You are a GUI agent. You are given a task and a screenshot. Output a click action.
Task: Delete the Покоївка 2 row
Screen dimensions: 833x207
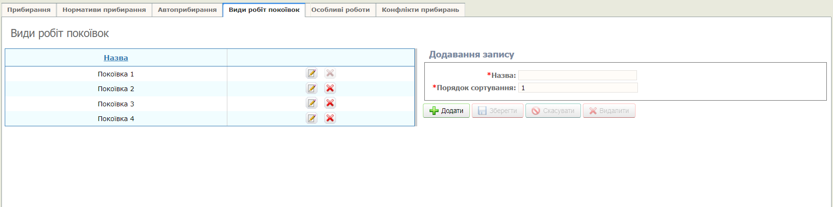330,88
